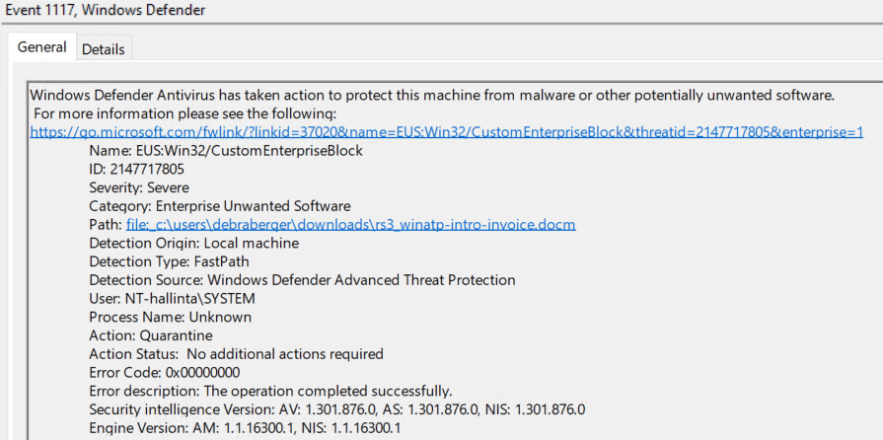The width and height of the screenshot is (883, 440).
Task: Click the Engine Version line
Action: point(245,428)
